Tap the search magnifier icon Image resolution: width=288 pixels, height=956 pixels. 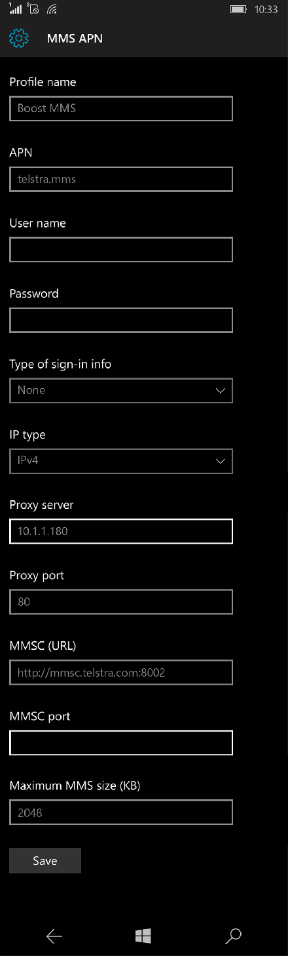click(233, 936)
